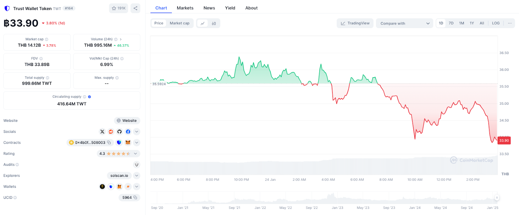Open the Compare with dropdown
This screenshot has height=215, width=519.
click(404, 23)
